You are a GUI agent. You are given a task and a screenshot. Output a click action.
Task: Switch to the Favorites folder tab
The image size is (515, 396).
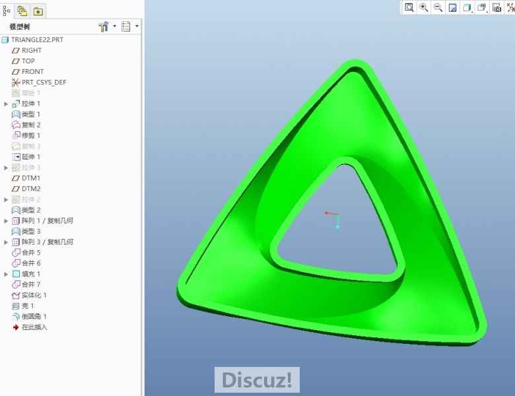38,11
